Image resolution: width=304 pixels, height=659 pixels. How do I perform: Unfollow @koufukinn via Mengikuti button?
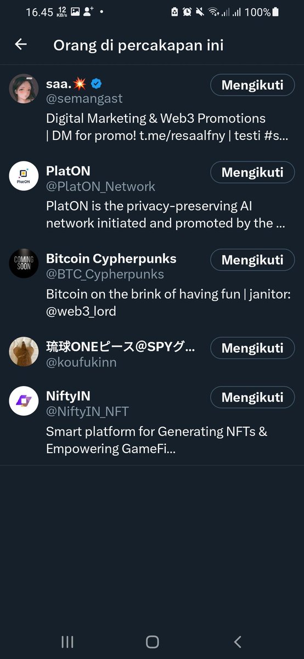(252, 348)
